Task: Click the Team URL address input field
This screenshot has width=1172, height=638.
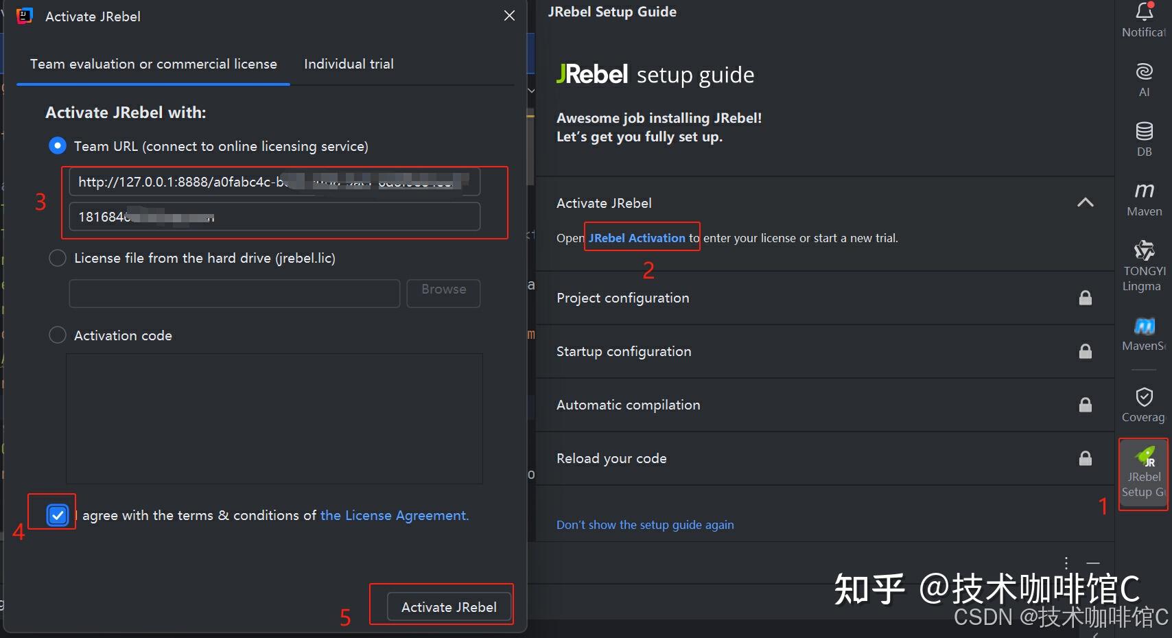Action: pos(273,181)
